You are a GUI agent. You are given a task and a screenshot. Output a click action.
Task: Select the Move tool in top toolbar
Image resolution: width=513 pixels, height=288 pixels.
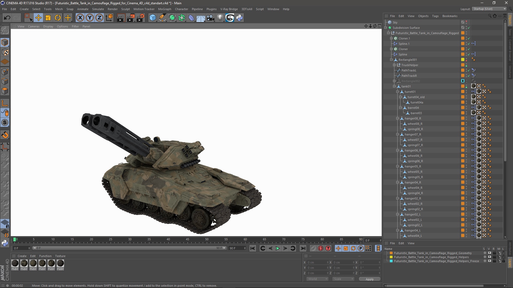[38, 18]
